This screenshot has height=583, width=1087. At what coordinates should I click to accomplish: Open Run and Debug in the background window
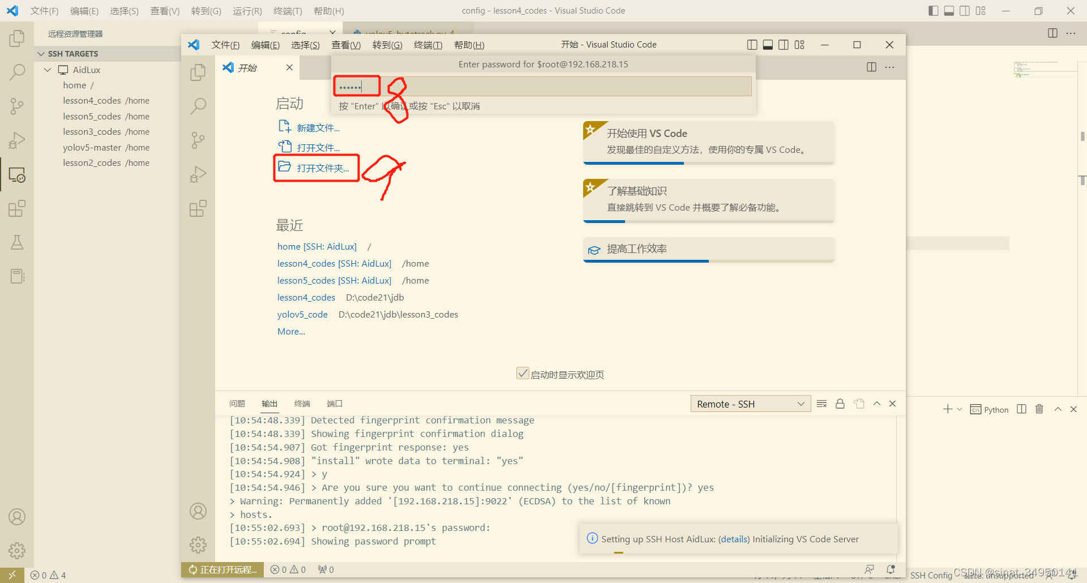pos(17,140)
